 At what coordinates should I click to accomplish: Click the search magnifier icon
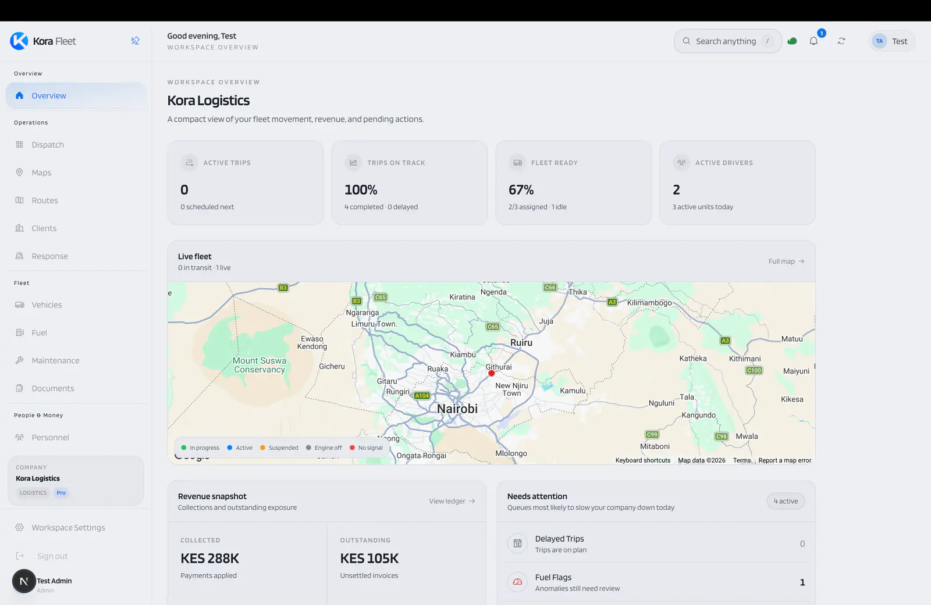point(687,41)
